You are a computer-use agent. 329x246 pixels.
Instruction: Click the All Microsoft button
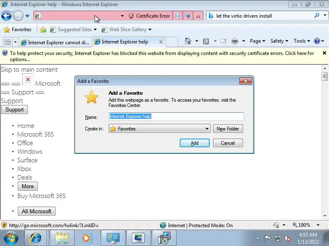(x=37, y=211)
